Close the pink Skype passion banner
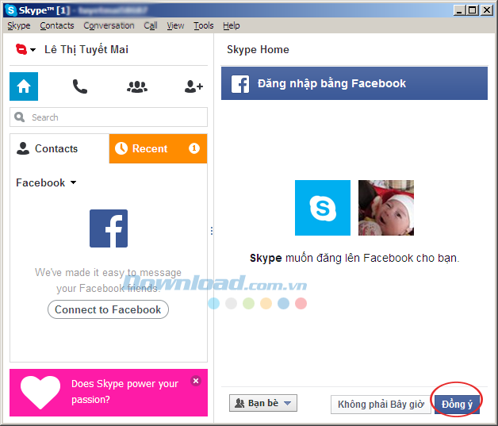498x426 pixels. coord(196,381)
